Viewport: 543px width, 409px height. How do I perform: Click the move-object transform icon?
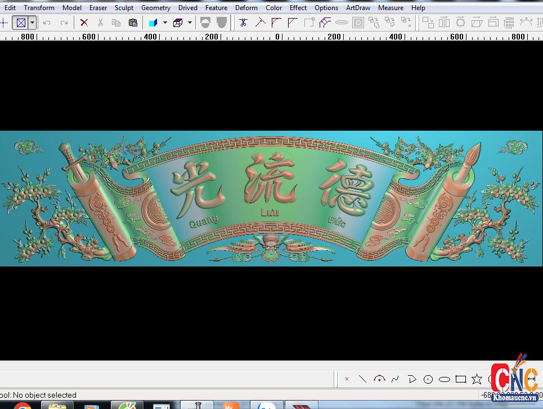[x=428, y=23]
